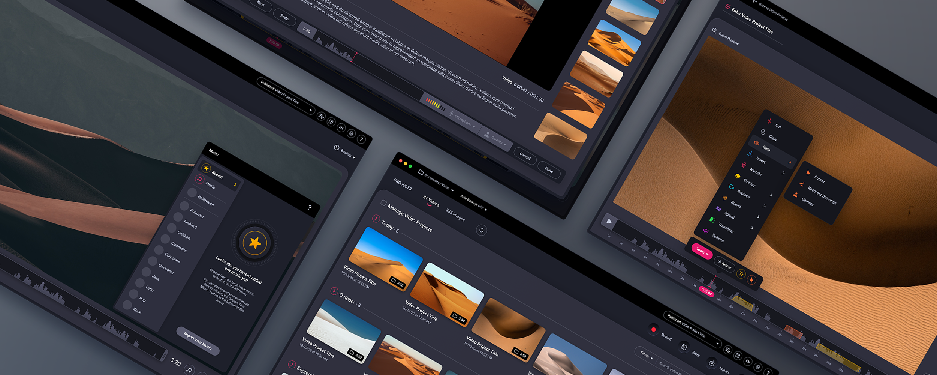937x375 pixels.
Task: Expand the Insert submenu chevron
Action: 789,162
